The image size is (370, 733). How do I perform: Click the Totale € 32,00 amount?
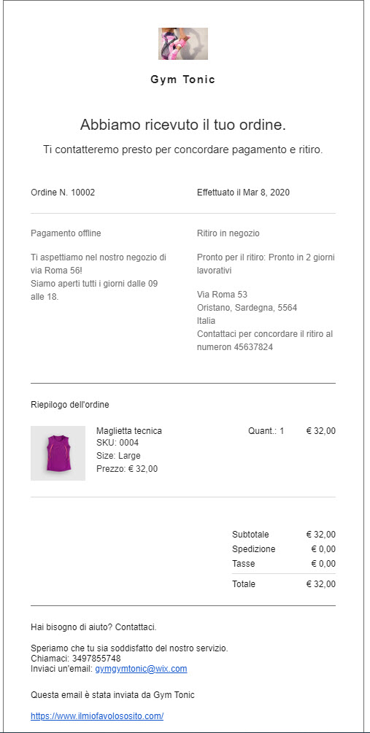coord(321,584)
